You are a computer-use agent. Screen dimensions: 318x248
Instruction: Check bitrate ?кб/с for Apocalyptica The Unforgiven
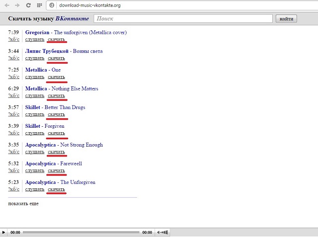pos(14,189)
